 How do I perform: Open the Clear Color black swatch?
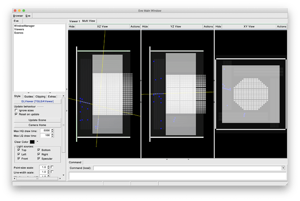32,142
